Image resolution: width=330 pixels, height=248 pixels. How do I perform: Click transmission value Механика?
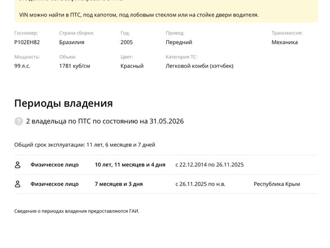click(x=285, y=42)
